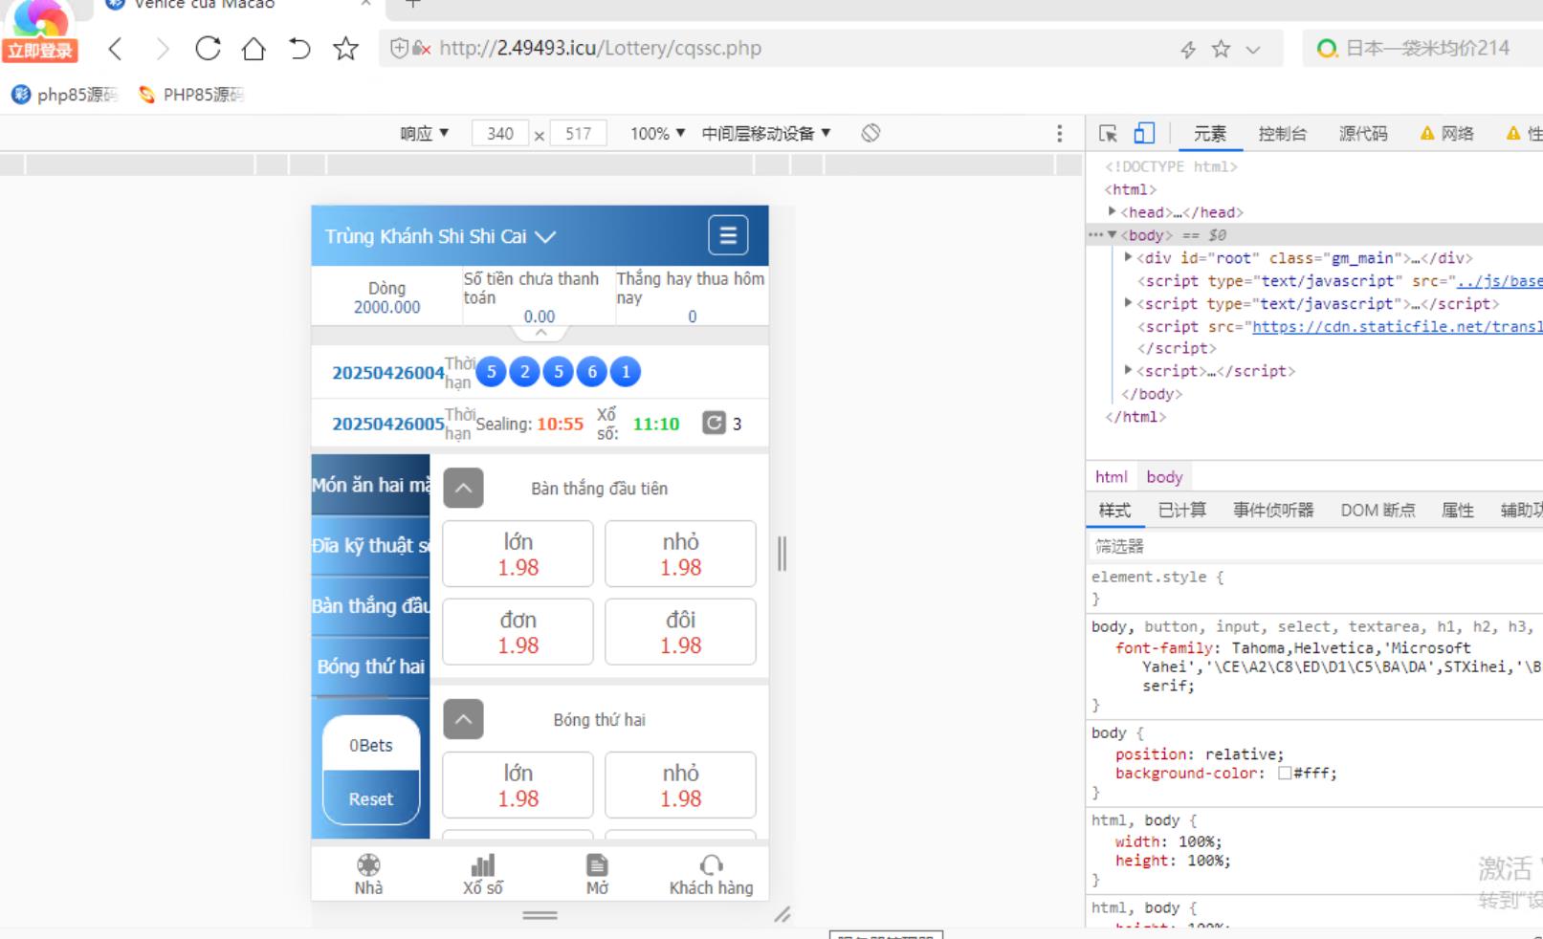Bookmark page with toolbar star icon
Screen dimensions: 1543x939
[345, 49]
